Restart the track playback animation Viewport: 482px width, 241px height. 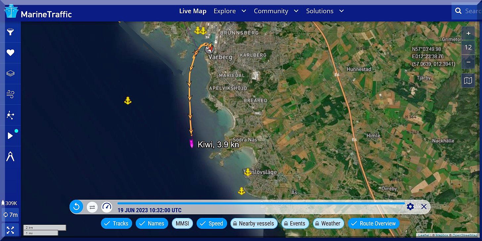tap(76, 207)
